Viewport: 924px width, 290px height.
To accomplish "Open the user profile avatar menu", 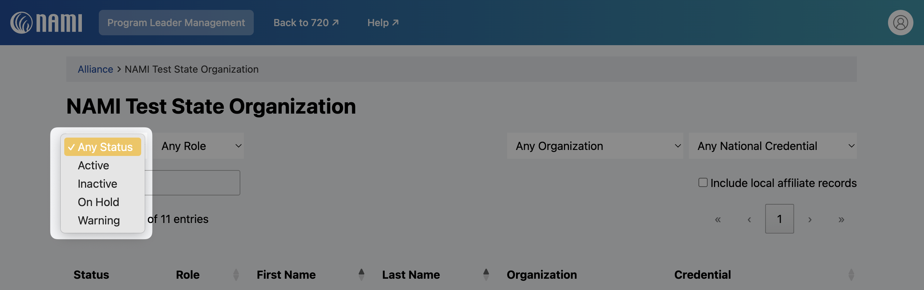I will pyautogui.click(x=900, y=23).
